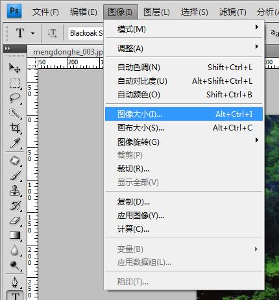Toggle text orientation button in options bar
Screen dimensions: 279x300
click(52, 33)
